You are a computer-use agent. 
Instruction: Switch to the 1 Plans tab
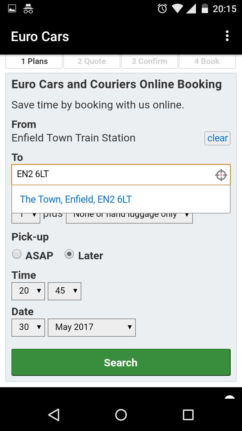click(x=34, y=61)
